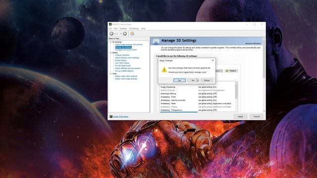Open the Image Sharpening setting value dropdown
Viewport: 317px width, 178px height.
click(x=207, y=87)
